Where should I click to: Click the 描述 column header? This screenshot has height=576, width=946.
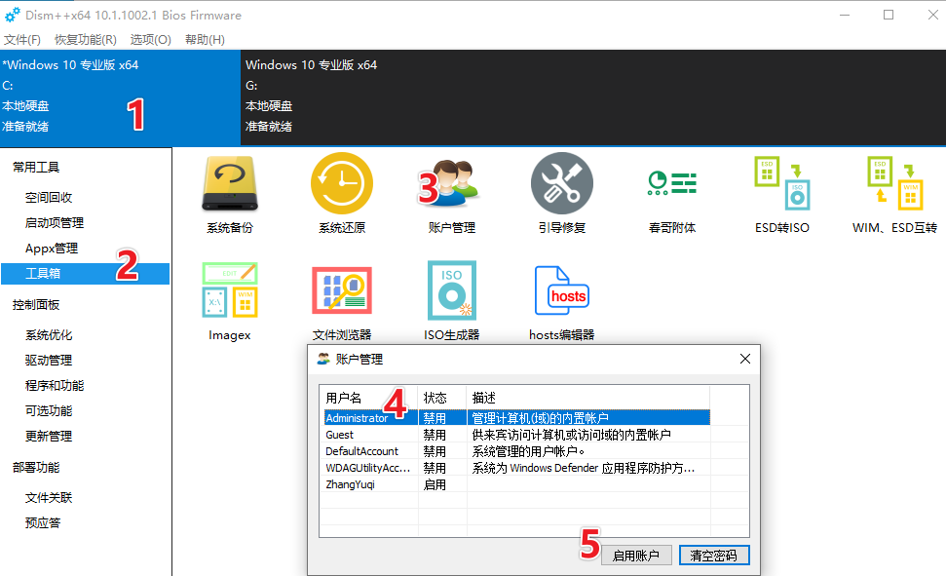coord(588,398)
